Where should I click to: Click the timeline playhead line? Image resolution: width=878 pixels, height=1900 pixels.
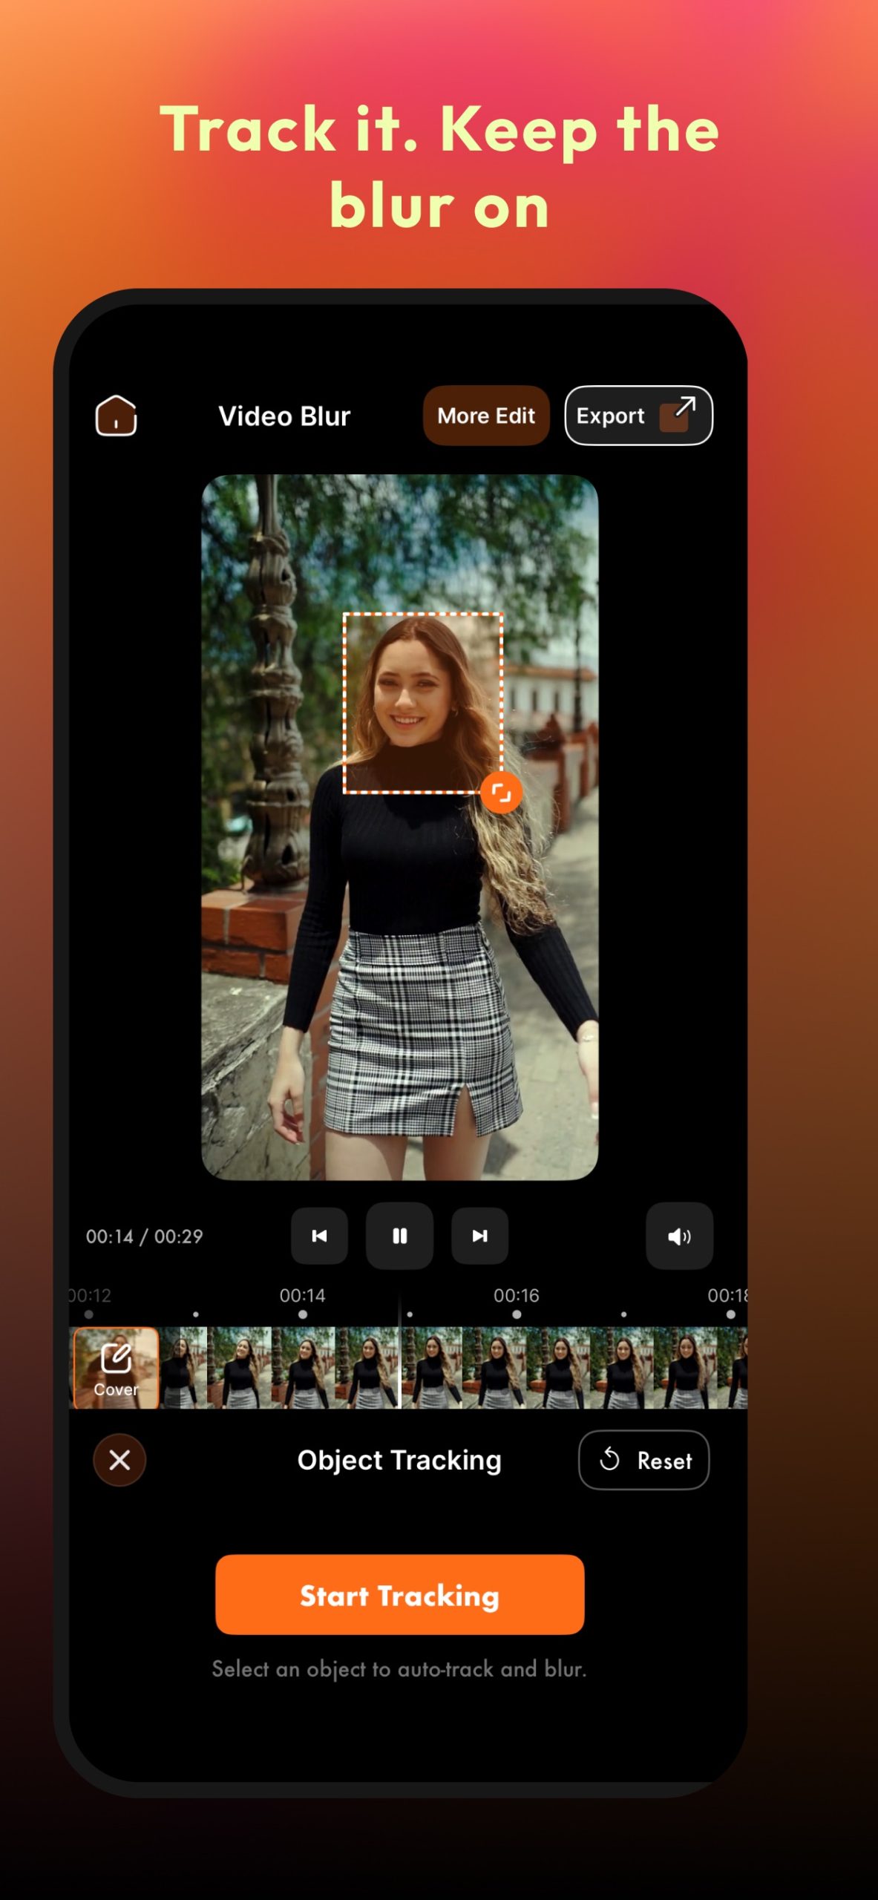[400, 1351]
